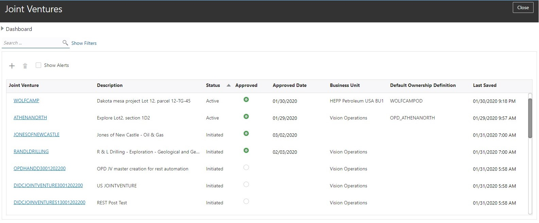Click unapproved circle for REST Post Test row
The height and width of the screenshot is (223, 539).
246,201
